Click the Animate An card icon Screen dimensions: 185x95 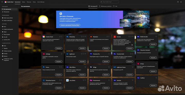(x=115, y=80)
